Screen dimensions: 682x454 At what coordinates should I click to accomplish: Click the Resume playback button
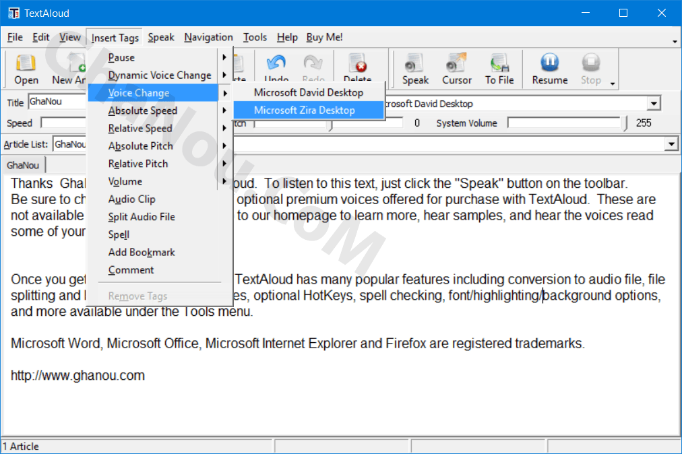[550, 69]
